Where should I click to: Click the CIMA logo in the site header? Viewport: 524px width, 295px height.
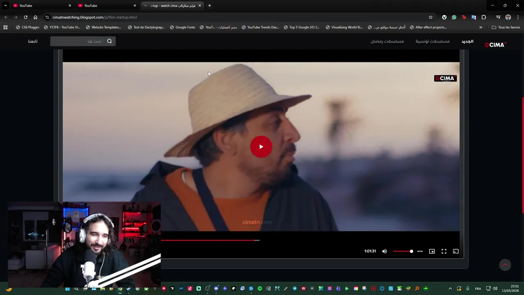495,45
